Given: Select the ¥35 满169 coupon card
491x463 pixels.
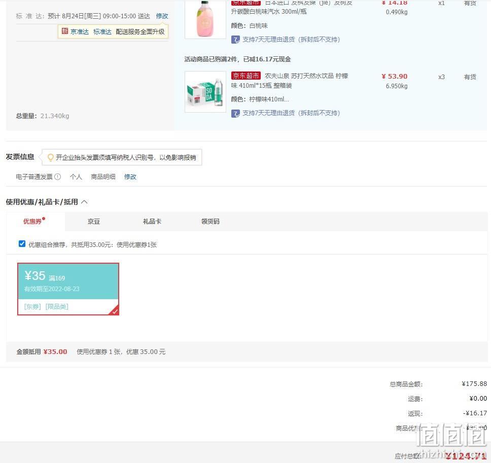Looking at the screenshot, I should pos(68,289).
